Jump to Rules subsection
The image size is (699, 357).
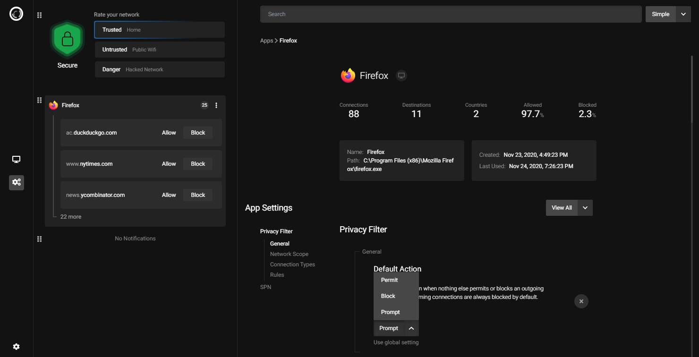pos(277,275)
